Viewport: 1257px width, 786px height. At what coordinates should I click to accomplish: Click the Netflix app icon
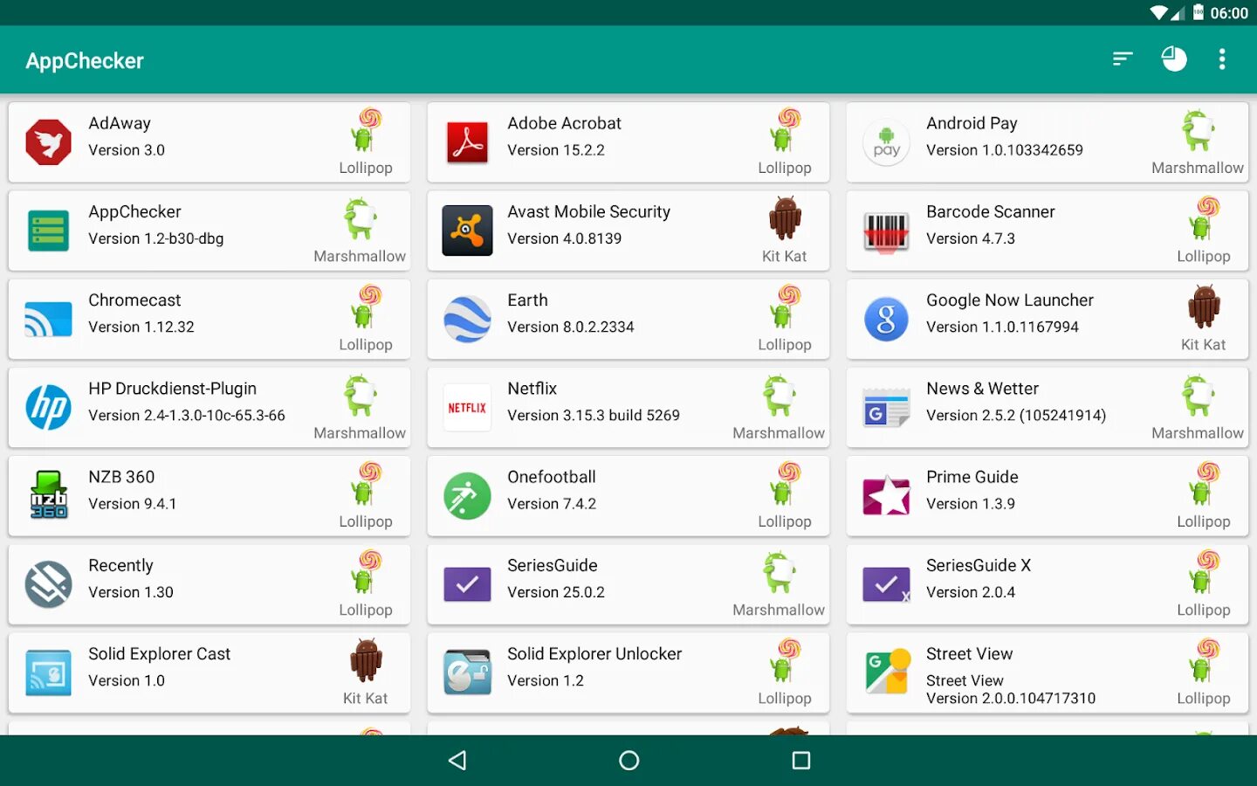pyautogui.click(x=468, y=408)
